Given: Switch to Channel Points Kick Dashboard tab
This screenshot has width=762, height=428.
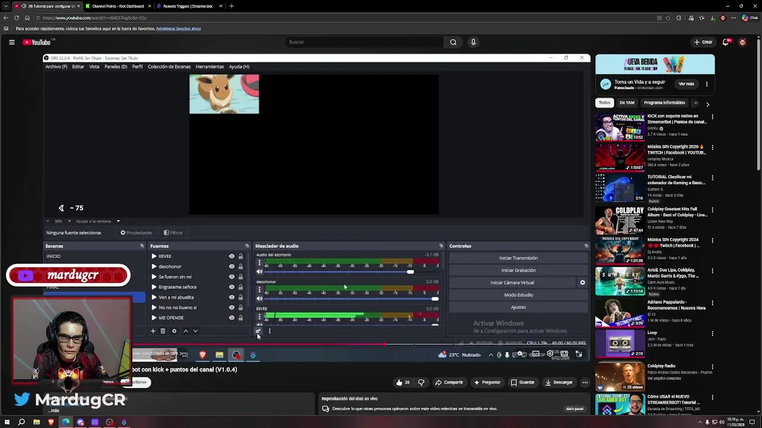Looking at the screenshot, I should tap(117, 6).
